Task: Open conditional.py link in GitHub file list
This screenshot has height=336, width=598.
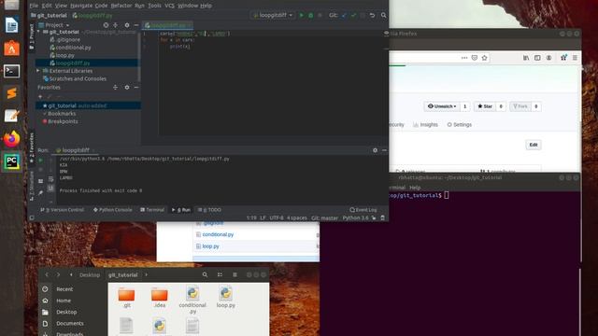Action: (x=218, y=234)
